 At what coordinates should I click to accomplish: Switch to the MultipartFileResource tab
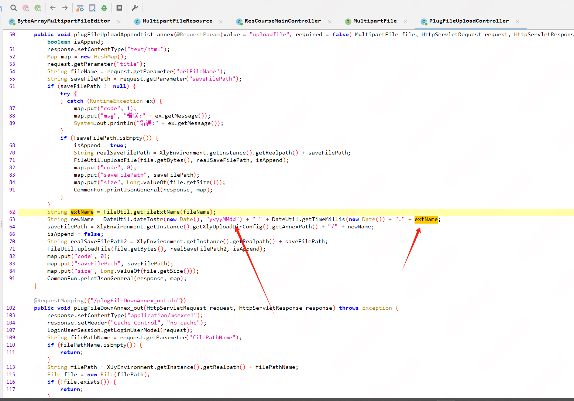(178, 21)
